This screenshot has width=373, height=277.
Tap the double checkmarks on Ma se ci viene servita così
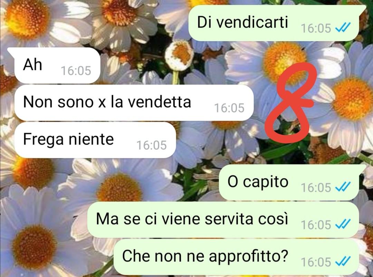(343, 224)
